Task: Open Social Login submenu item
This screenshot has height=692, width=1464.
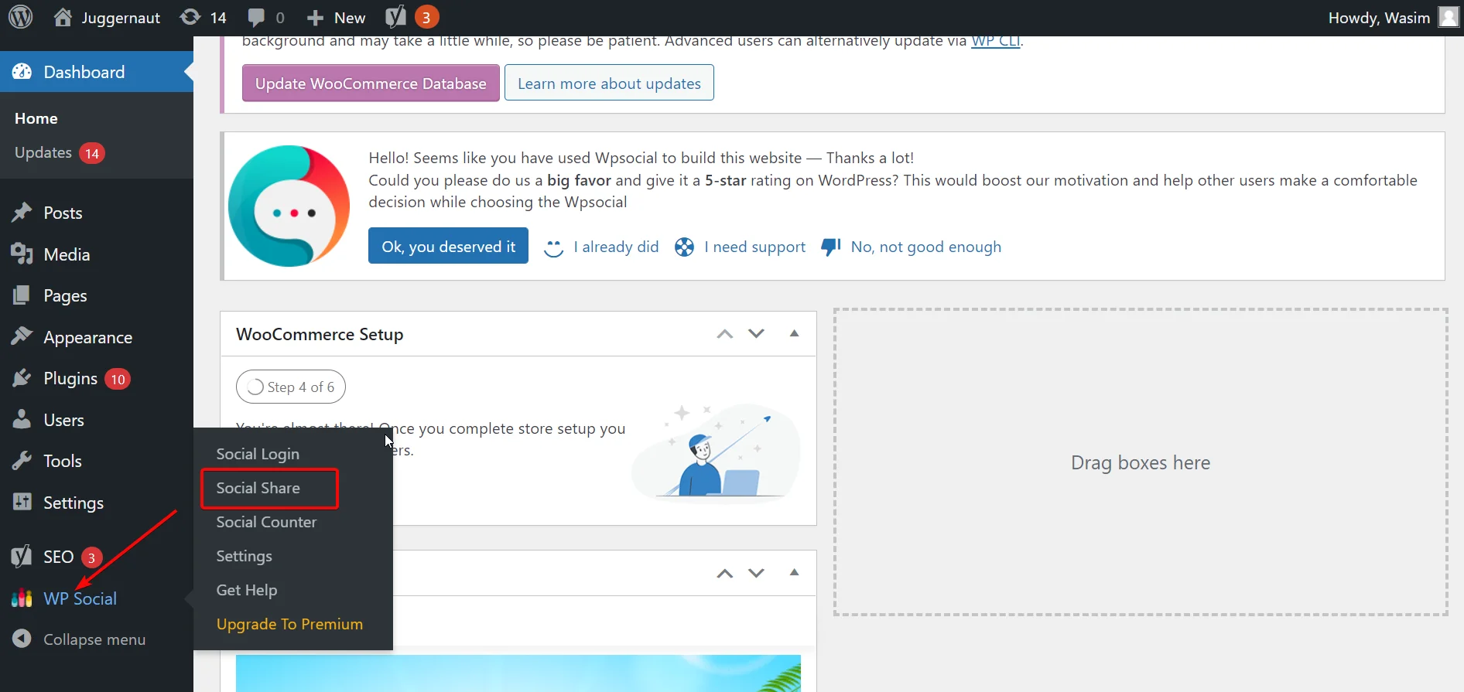Action: tap(258, 454)
